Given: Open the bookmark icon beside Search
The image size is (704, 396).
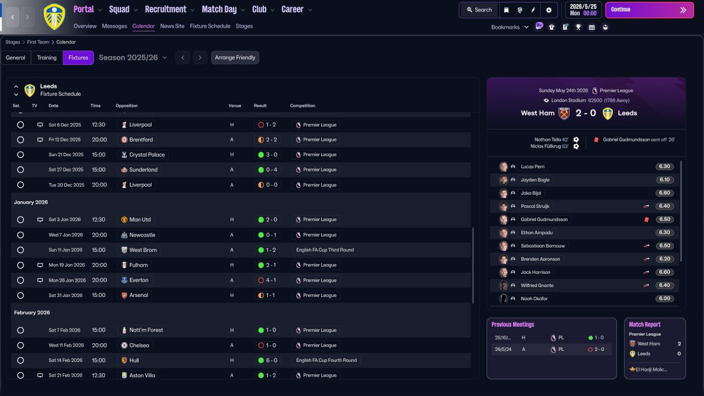Looking at the screenshot, I should tap(506, 10).
